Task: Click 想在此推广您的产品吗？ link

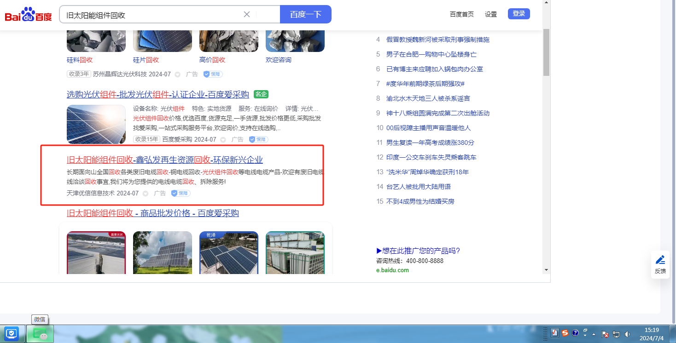Action: point(418,251)
